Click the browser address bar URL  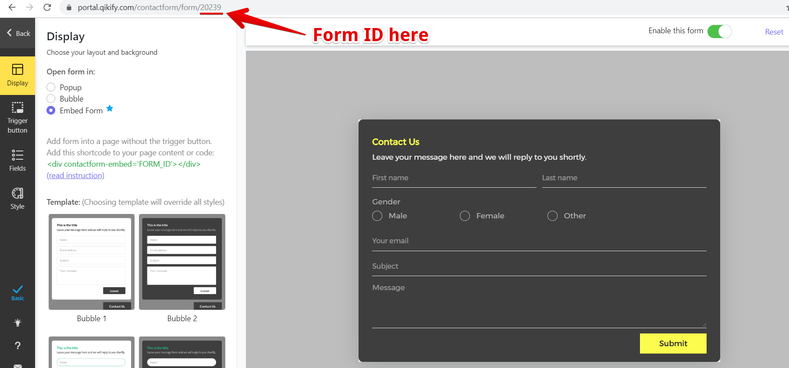click(149, 7)
